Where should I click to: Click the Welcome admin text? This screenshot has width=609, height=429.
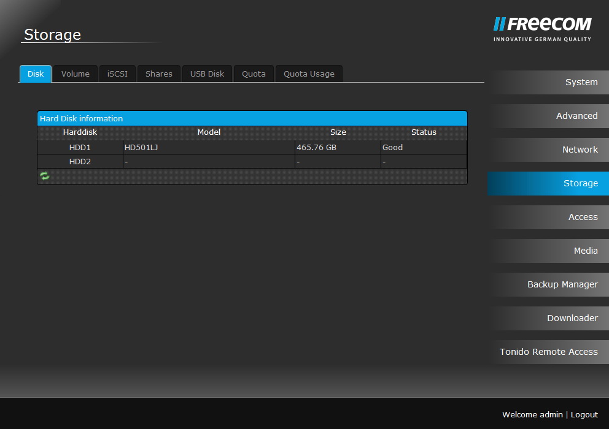pyautogui.click(x=532, y=415)
